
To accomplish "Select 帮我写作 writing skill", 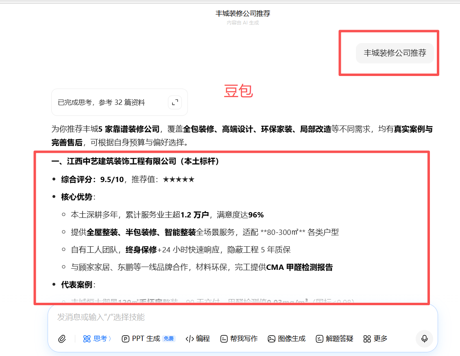I will [x=239, y=339].
